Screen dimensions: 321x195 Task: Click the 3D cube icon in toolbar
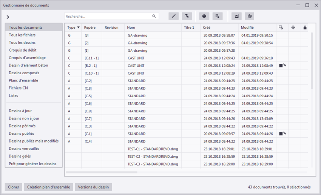(x=204, y=16)
